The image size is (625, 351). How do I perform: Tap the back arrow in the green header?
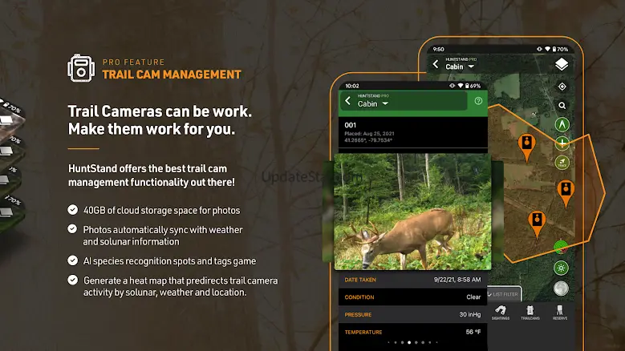click(x=347, y=101)
